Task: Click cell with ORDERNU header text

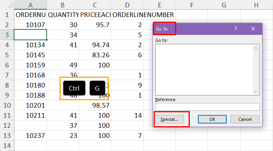Action: 30,15
